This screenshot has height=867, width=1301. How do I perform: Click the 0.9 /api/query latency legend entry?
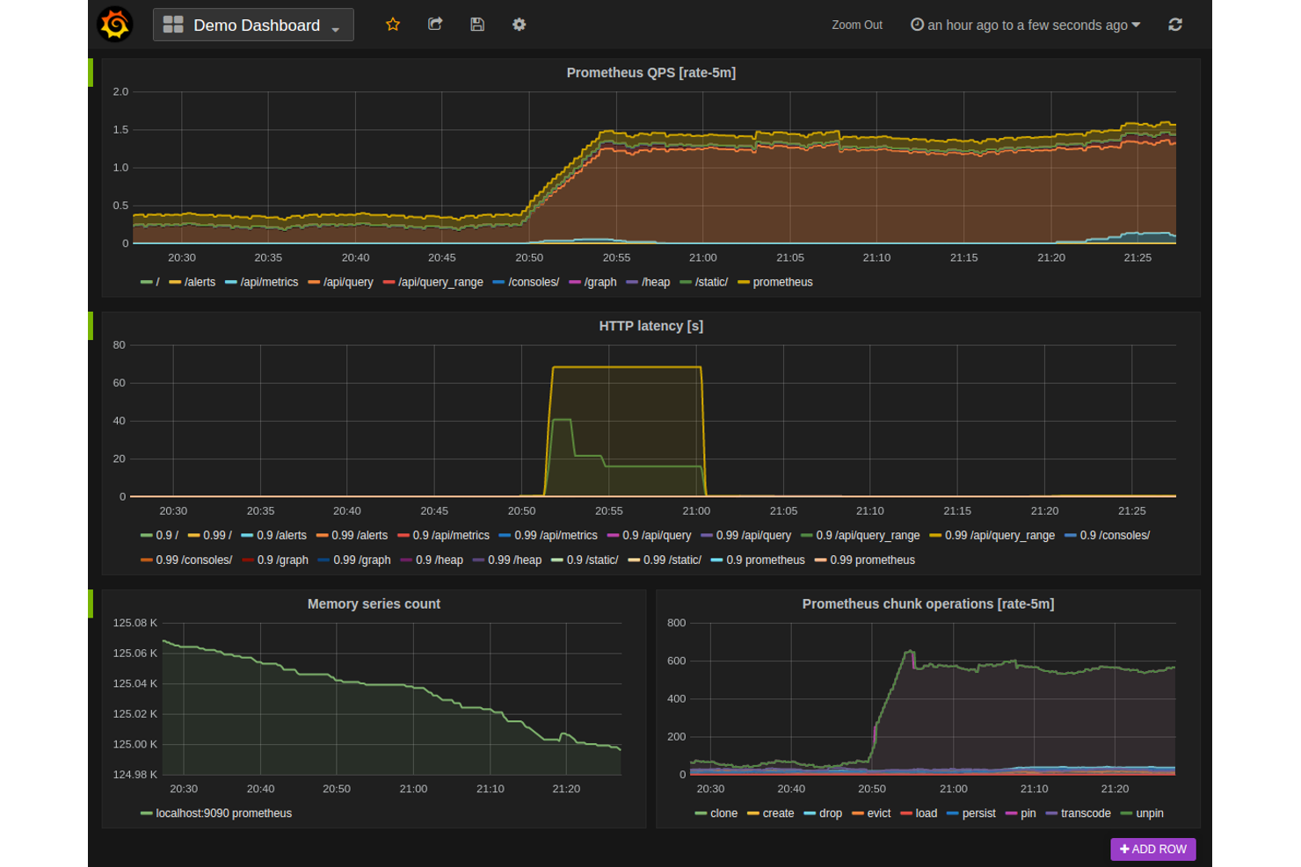(x=657, y=535)
